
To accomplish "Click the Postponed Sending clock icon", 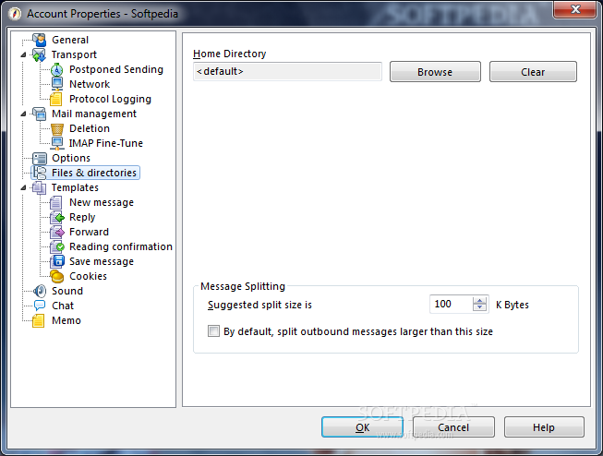I will (x=57, y=69).
